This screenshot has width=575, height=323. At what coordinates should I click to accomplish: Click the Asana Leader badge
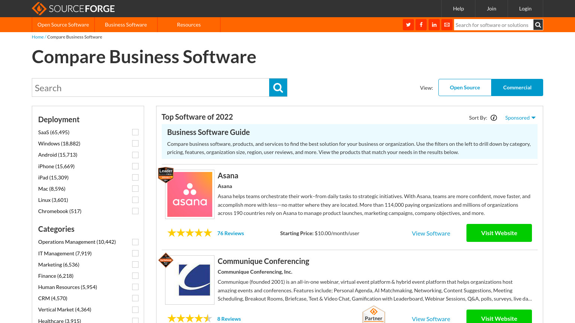click(166, 175)
